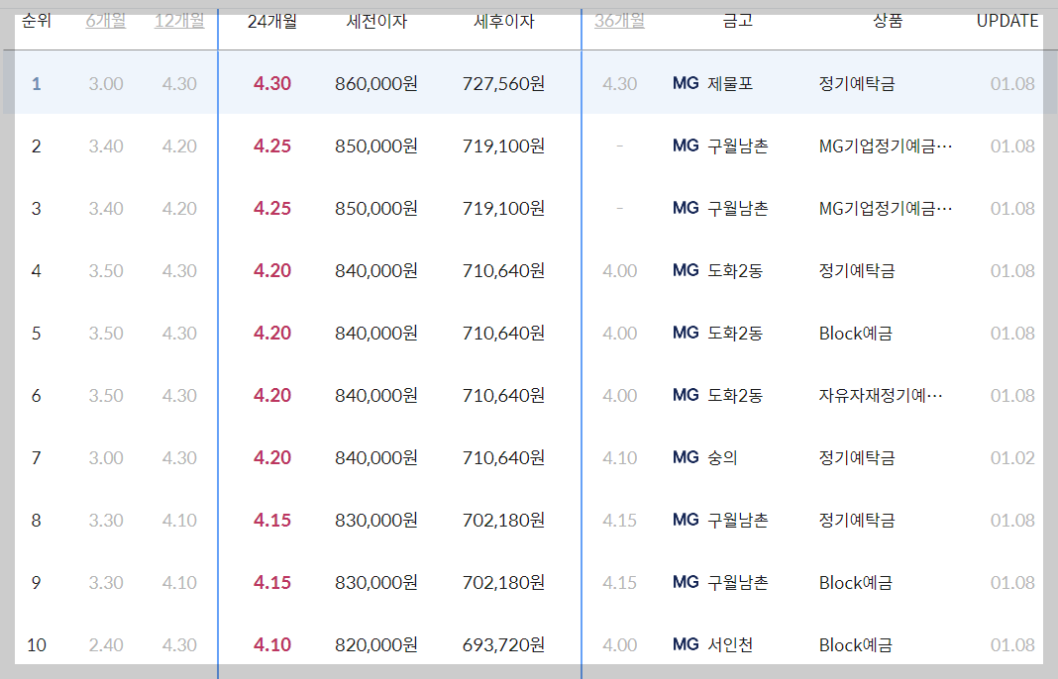Expand the truncated MG기업정기예금 product name

(885, 146)
